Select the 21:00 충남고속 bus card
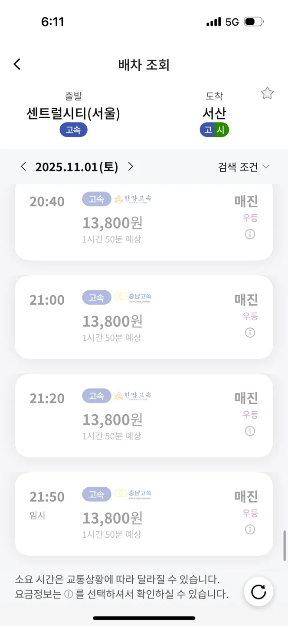 144,317
